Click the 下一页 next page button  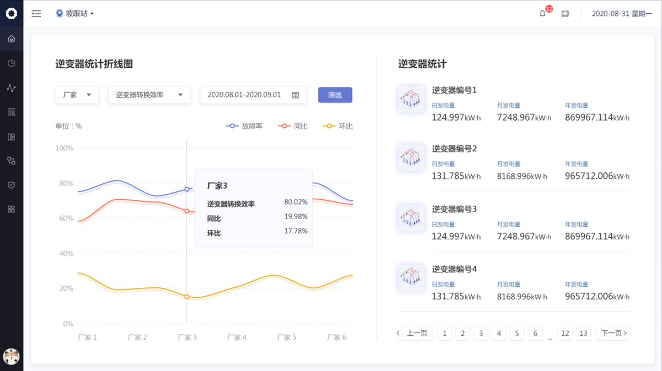point(613,333)
